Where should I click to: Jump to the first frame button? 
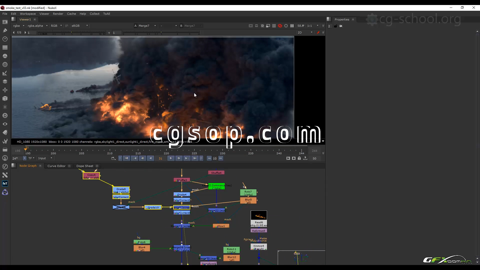tap(126, 158)
